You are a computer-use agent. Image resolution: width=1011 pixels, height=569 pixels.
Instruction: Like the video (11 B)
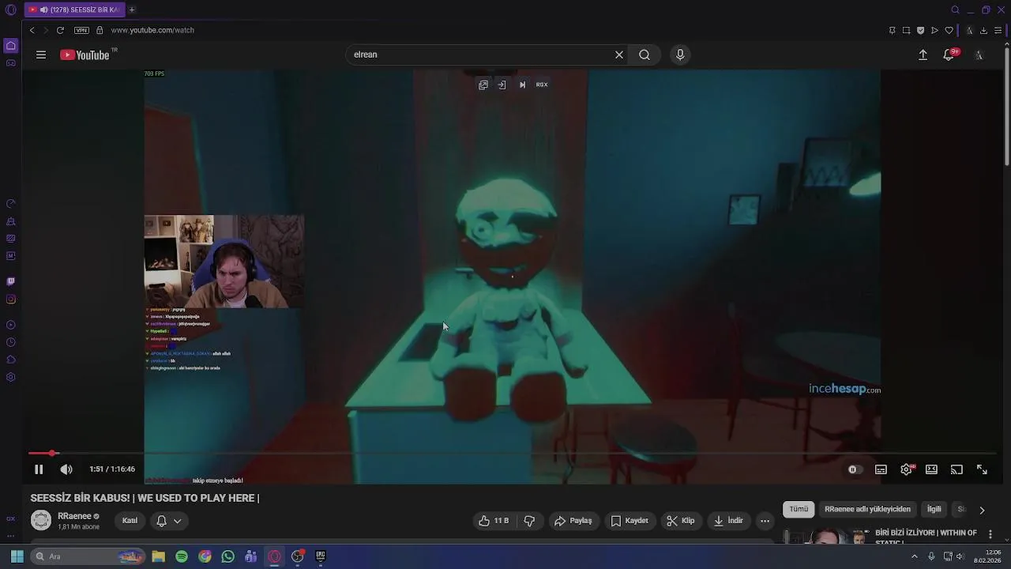[494, 521]
